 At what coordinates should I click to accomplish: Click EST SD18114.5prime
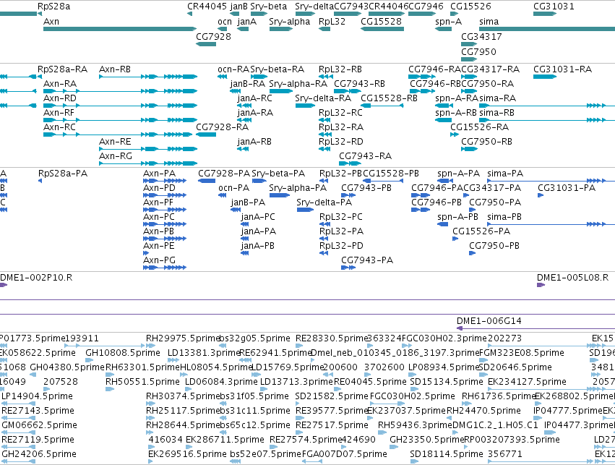[x=414, y=461]
